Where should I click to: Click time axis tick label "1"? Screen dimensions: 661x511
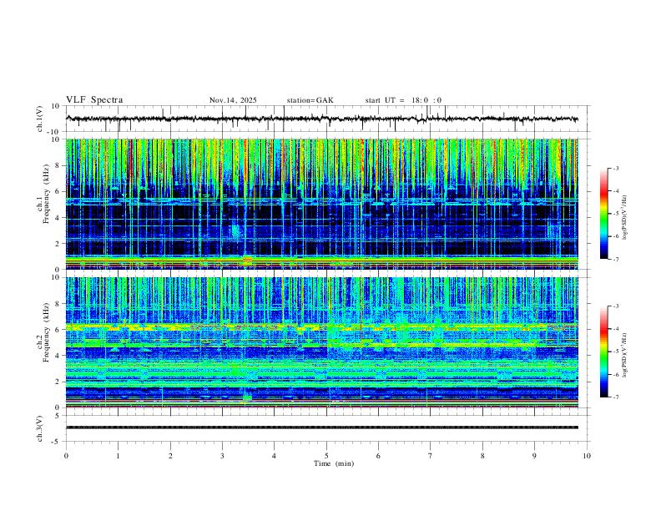pos(119,456)
